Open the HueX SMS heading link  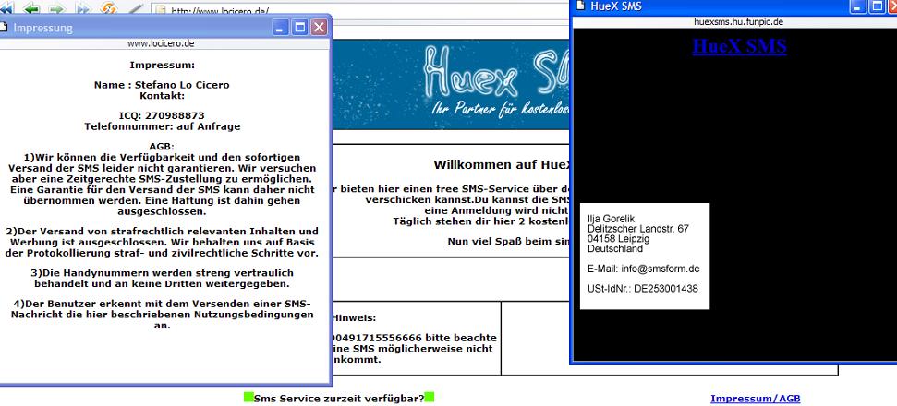[739, 46]
